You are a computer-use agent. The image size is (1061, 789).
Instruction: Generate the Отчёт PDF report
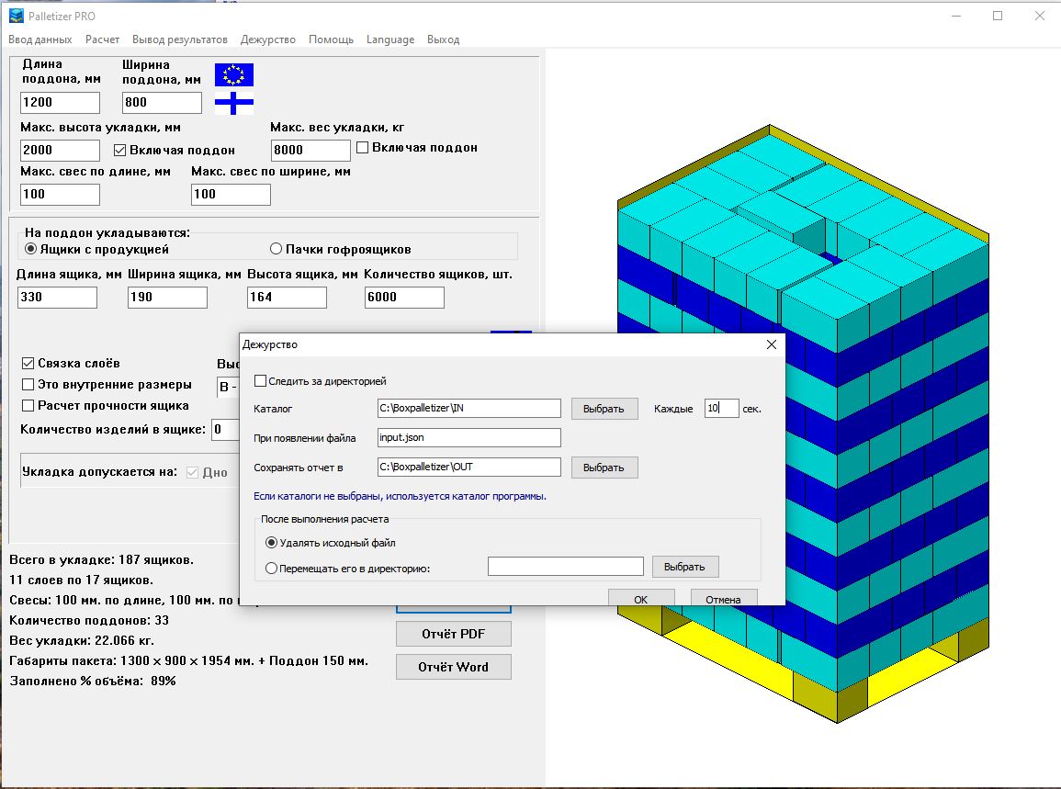[454, 634]
